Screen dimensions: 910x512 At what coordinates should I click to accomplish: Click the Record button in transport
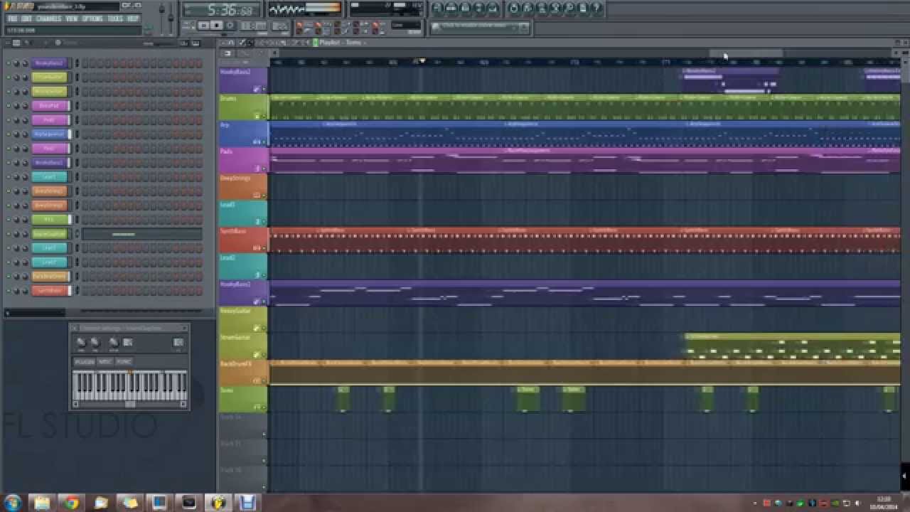point(230,26)
